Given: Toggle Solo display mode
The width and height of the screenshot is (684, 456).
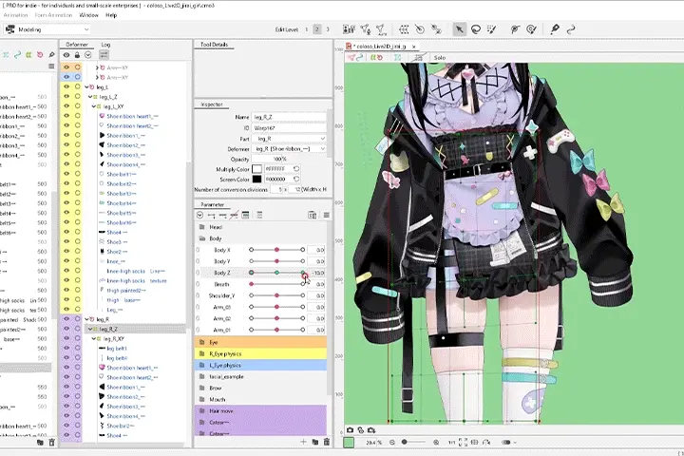Looking at the screenshot, I should (x=439, y=58).
